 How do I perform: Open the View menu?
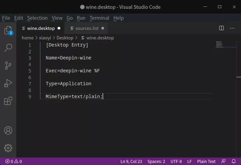[x=57, y=18]
